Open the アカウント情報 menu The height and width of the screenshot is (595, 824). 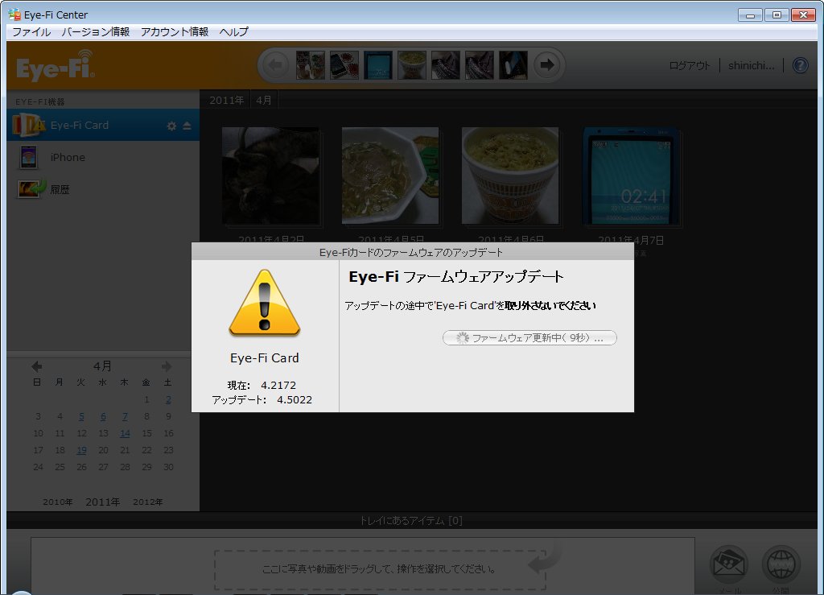[x=175, y=32]
